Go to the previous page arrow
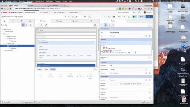The width and height of the screenshot is (190, 107). (x=65, y=17)
